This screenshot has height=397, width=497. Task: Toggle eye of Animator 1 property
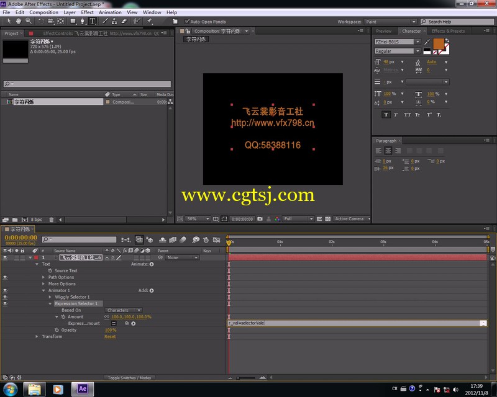pos(5,290)
